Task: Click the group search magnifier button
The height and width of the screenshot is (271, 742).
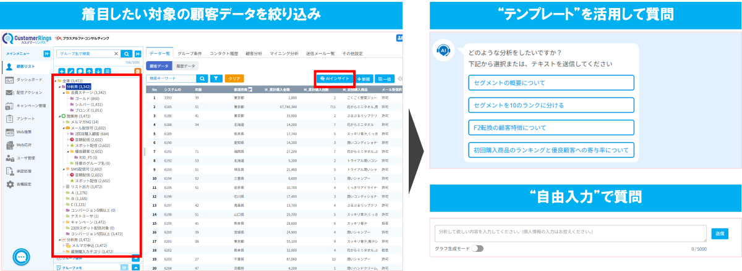Action: [126, 54]
